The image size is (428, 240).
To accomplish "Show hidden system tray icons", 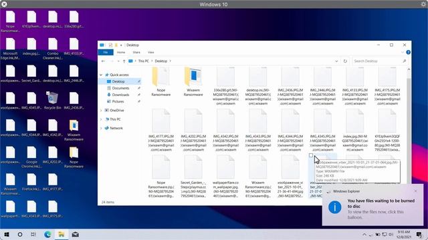I will (x=364, y=234).
